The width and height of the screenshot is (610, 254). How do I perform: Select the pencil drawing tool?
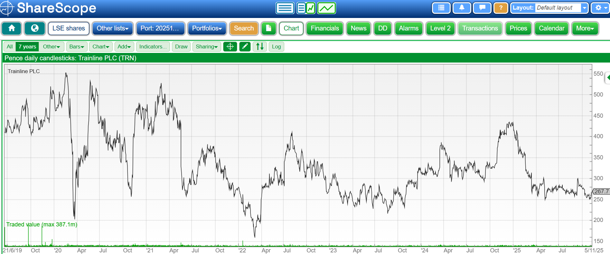tap(245, 47)
